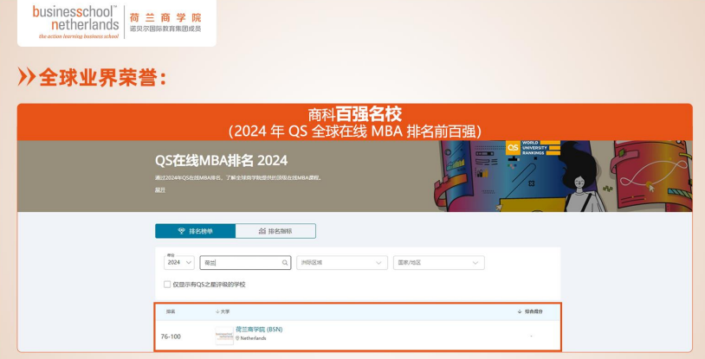Sort by the 大学 column header
This screenshot has height=359, width=705.
coord(223,311)
